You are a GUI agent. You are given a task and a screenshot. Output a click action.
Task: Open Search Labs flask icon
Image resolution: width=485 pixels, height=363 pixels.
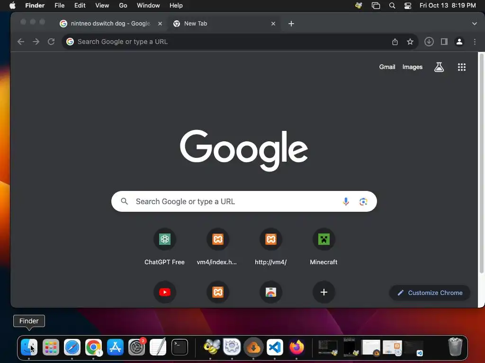[439, 67]
